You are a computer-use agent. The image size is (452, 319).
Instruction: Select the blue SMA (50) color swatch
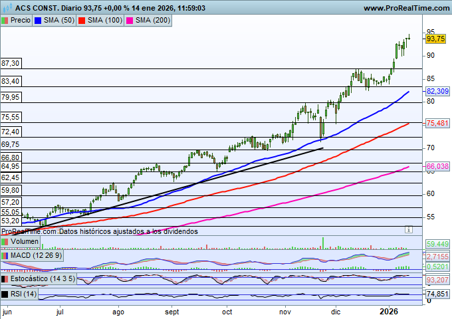coord(38,21)
